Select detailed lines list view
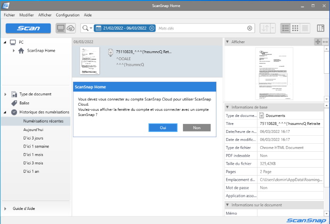Image resolution: width=330 pixels, height=224 pixels. pos(305,28)
